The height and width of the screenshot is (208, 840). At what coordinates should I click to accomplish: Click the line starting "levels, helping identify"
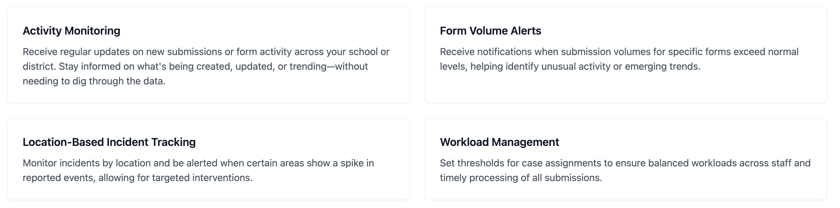tap(570, 66)
